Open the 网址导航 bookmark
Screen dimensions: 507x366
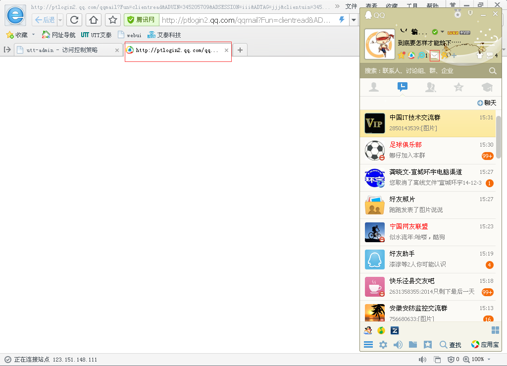click(58, 35)
